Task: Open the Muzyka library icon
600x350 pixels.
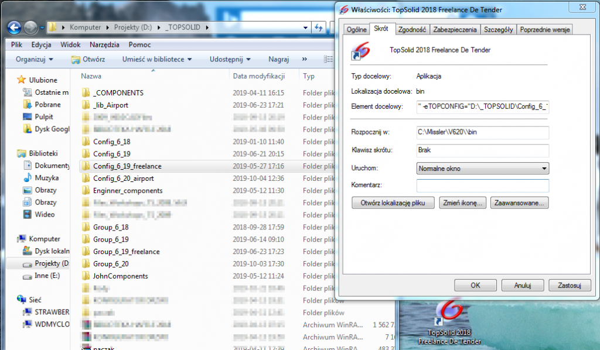Action: pos(27,178)
